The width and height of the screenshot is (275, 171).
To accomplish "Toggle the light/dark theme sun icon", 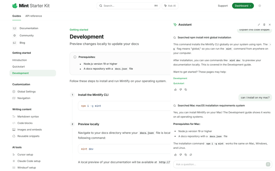I will [260, 6].
